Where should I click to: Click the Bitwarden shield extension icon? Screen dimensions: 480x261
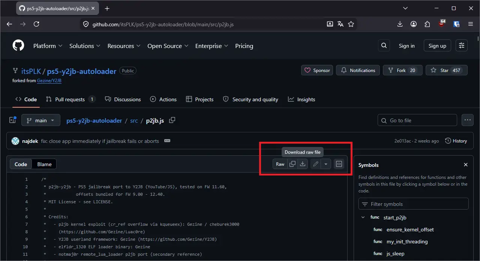pyautogui.click(x=456, y=24)
